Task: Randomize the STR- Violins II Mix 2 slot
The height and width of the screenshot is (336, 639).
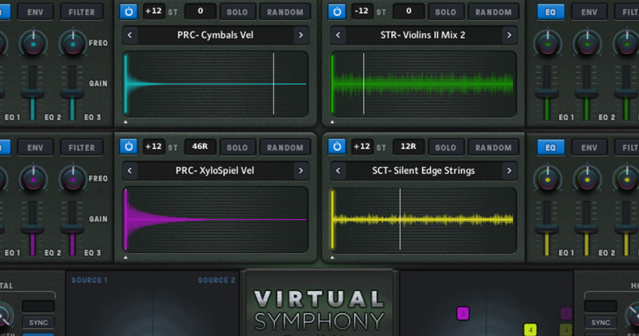Action: (x=493, y=12)
